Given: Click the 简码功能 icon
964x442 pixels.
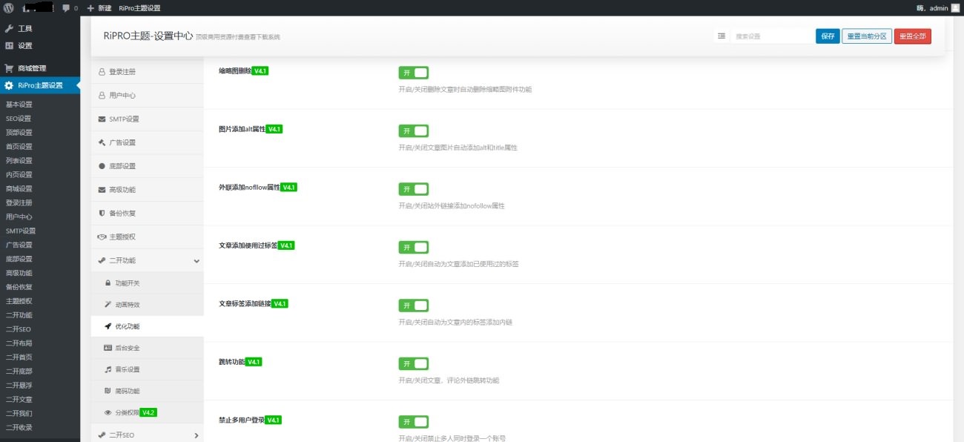Looking at the screenshot, I should 108,391.
